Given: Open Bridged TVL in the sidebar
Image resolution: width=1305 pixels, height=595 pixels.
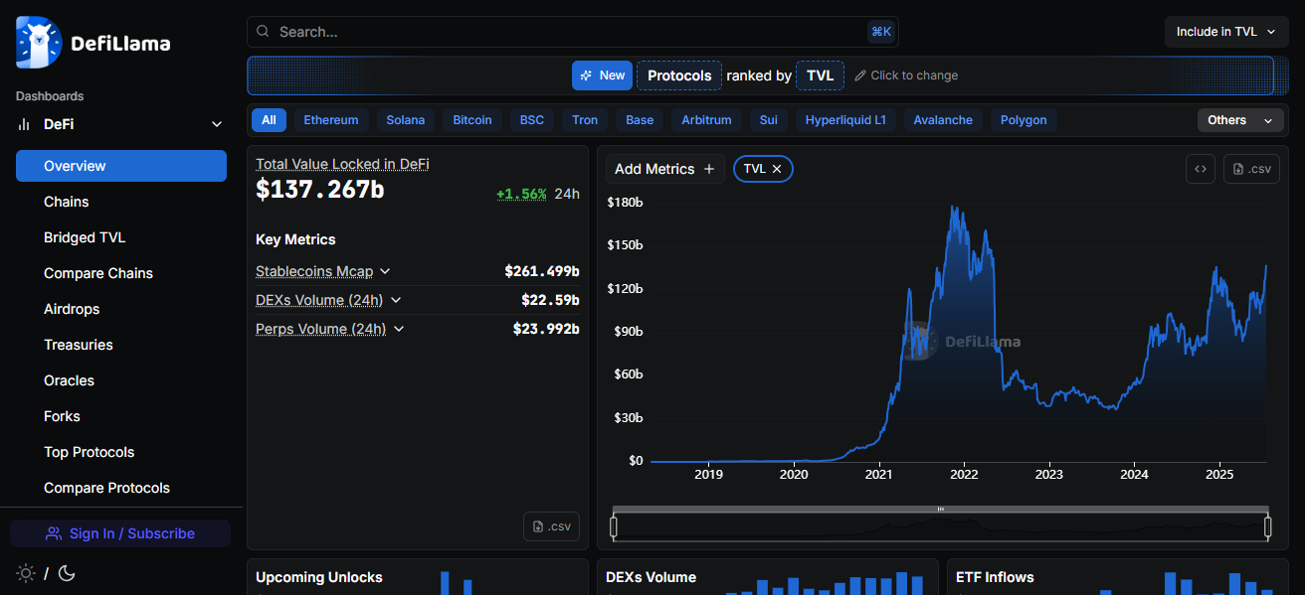Looking at the screenshot, I should 121,237.
